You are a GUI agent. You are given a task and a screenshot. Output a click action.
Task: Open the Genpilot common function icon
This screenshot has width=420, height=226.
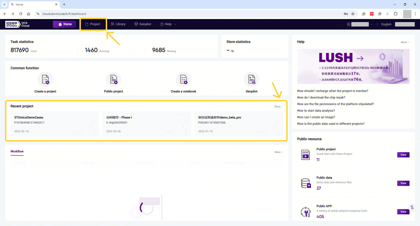coord(251,79)
